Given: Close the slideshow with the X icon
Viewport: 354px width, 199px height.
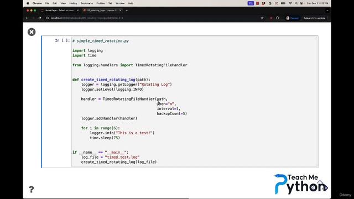Looking at the screenshot, I should 32,32.
